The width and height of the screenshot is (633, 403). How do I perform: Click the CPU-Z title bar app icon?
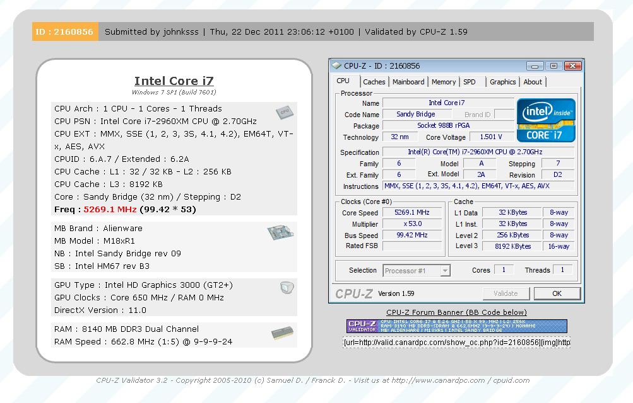(x=336, y=65)
